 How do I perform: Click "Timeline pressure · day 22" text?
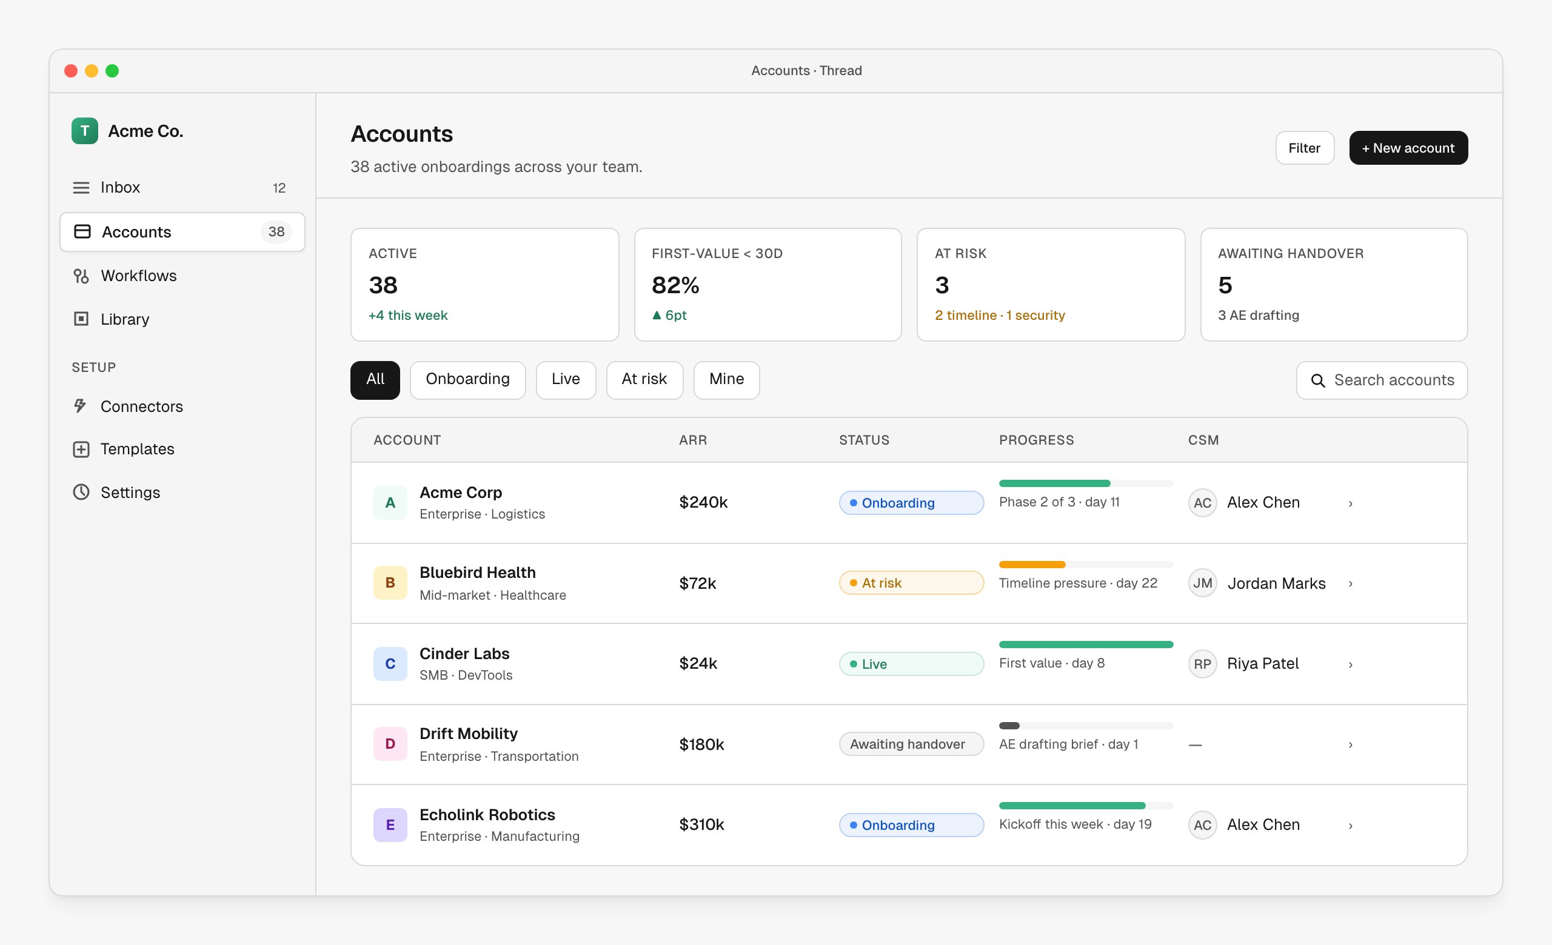click(1078, 583)
